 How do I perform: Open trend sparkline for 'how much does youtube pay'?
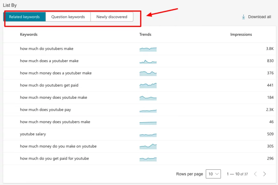[x=148, y=111]
